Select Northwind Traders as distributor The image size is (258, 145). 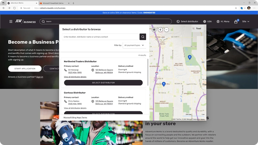pyautogui.click(x=103, y=83)
